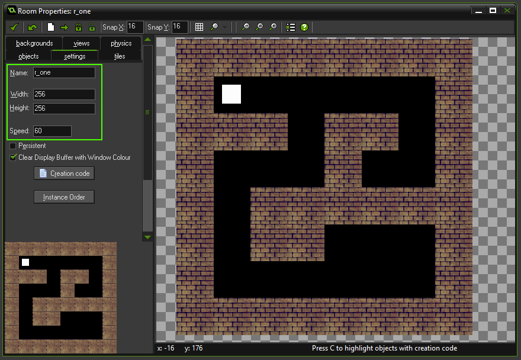Open the dropdown arrow beside the magnifier
Screen dimensions: 521x360
tap(225, 27)
